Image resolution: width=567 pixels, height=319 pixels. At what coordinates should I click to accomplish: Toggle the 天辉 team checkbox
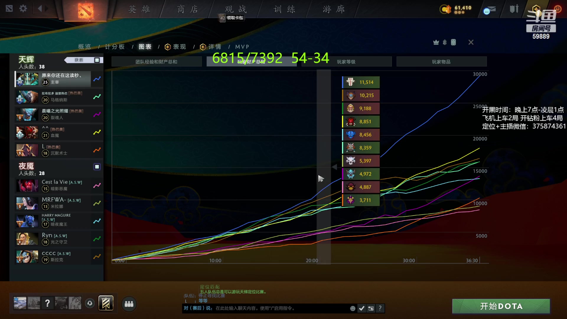pos(97,60)
